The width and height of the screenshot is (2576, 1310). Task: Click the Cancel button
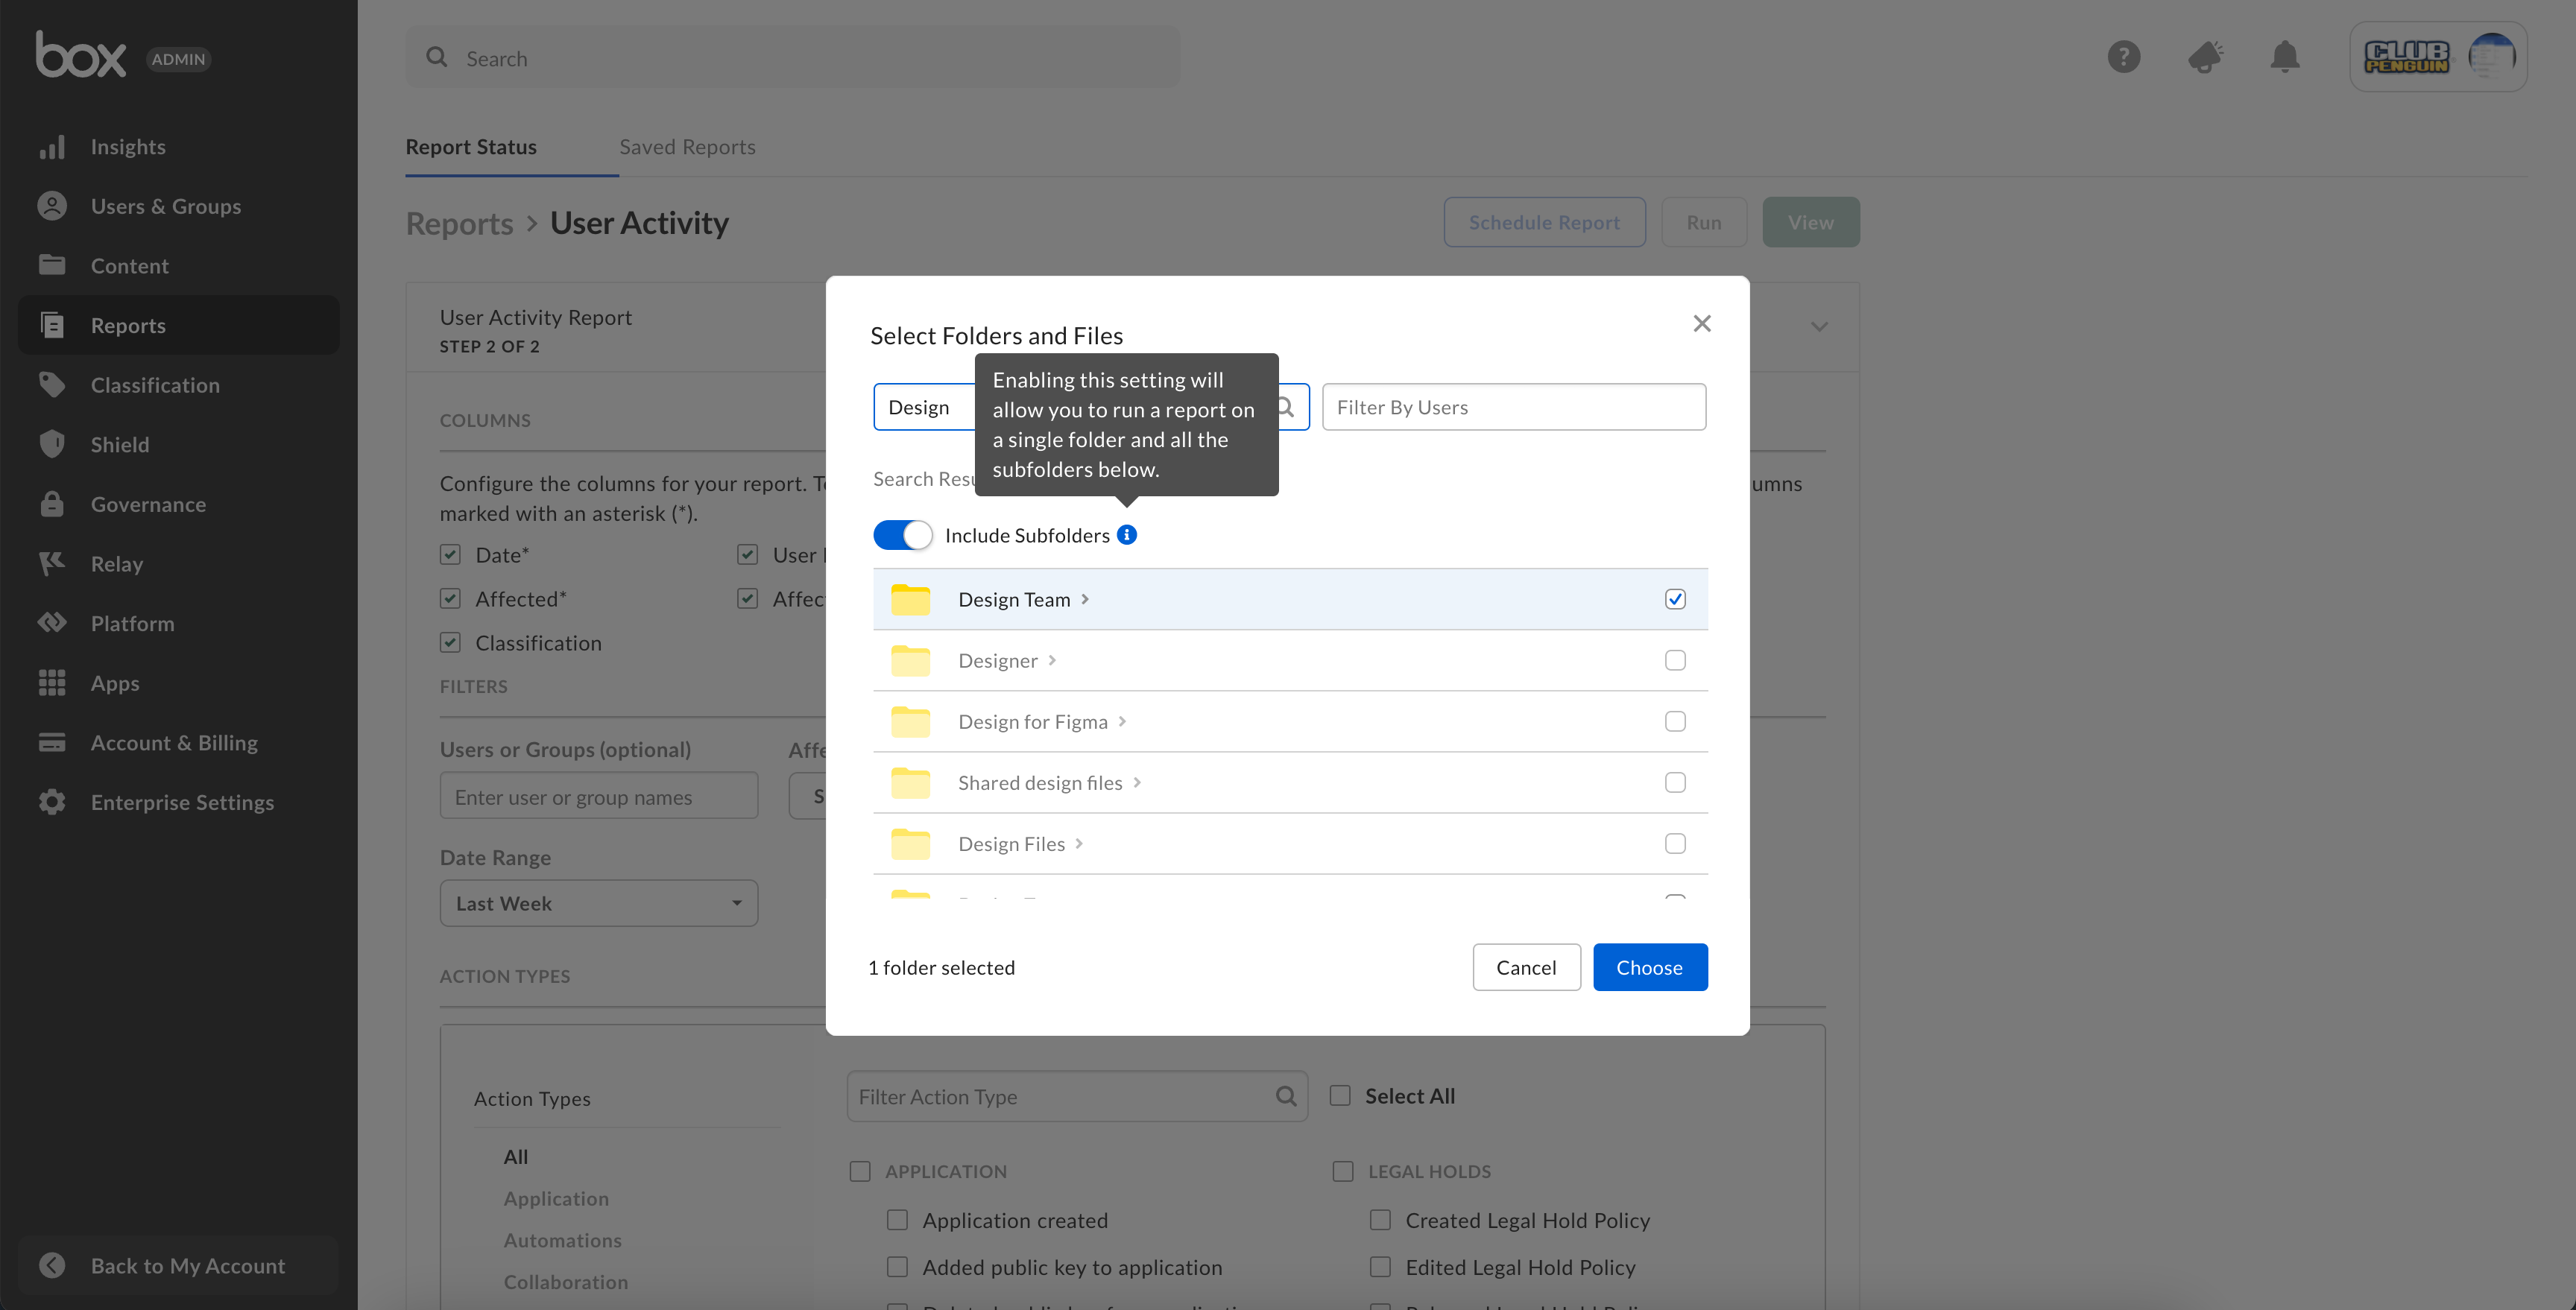coord(1525,967)
